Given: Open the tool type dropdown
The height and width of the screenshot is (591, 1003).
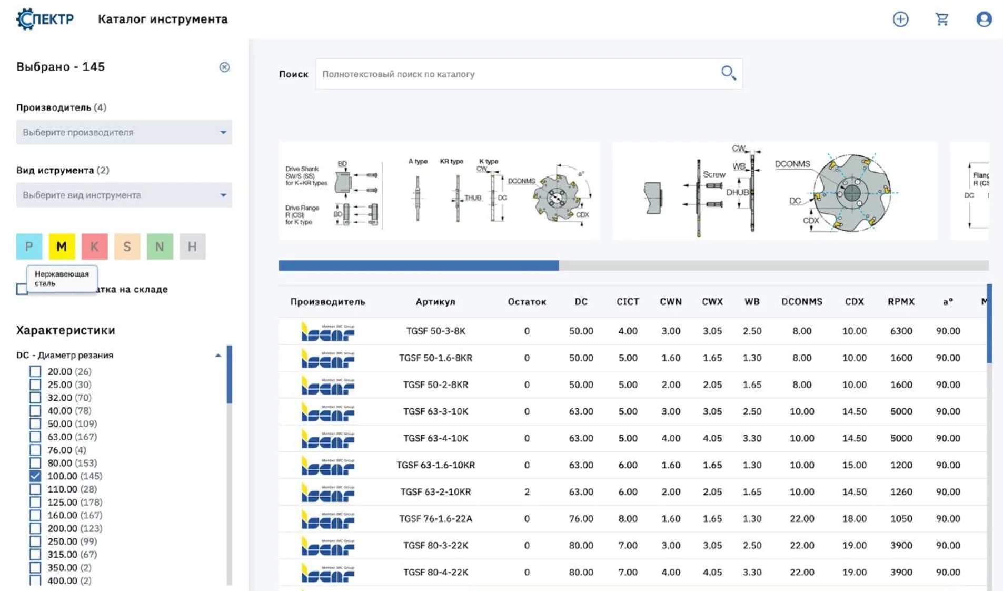Looking at the screenshot, I should [124, 195].
